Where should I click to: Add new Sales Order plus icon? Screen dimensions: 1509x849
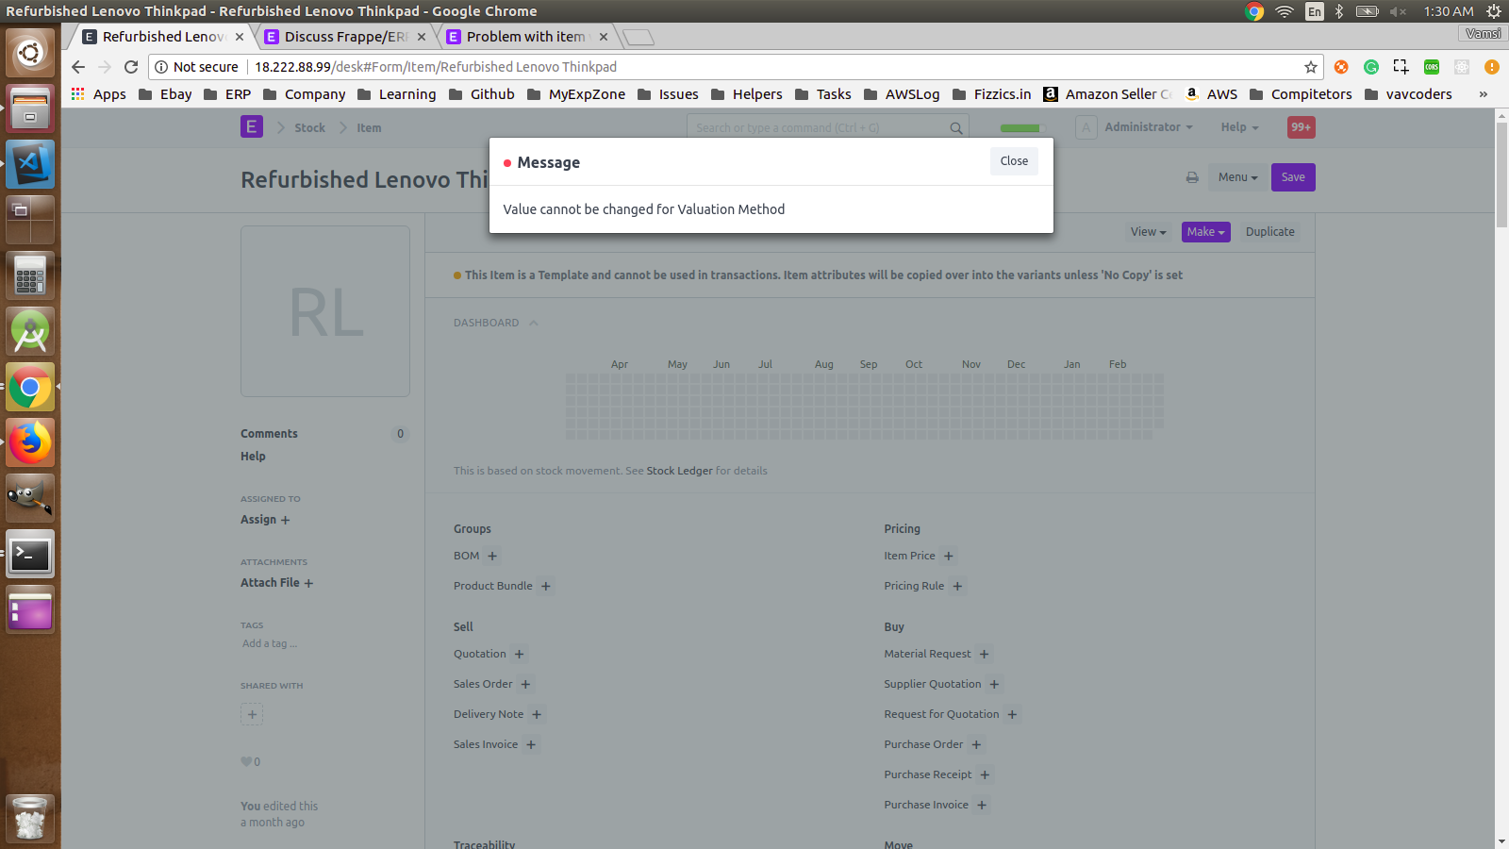tap(526, 685)
